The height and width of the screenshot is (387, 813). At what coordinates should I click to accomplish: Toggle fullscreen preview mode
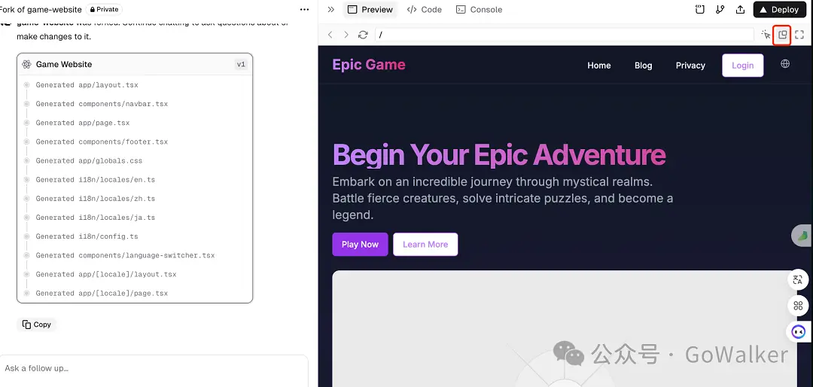click(799, 35)
